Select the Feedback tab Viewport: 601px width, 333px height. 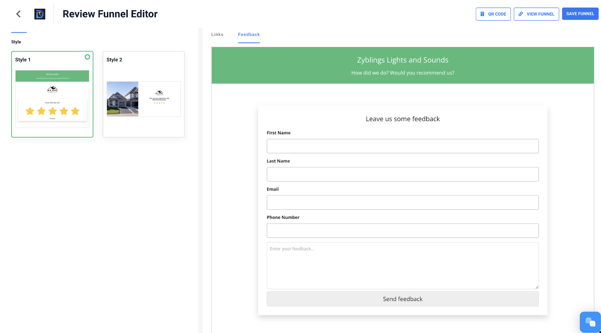pyautogui.click(x=249, y=34)
